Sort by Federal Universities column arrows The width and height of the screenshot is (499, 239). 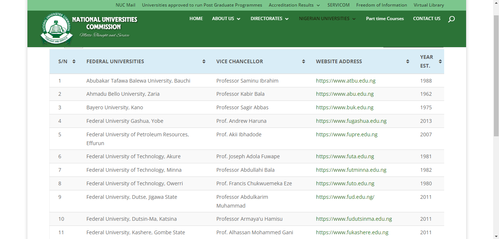point(204,61)
